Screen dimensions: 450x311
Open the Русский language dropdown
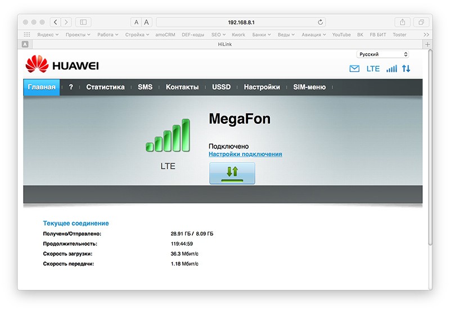382,54
